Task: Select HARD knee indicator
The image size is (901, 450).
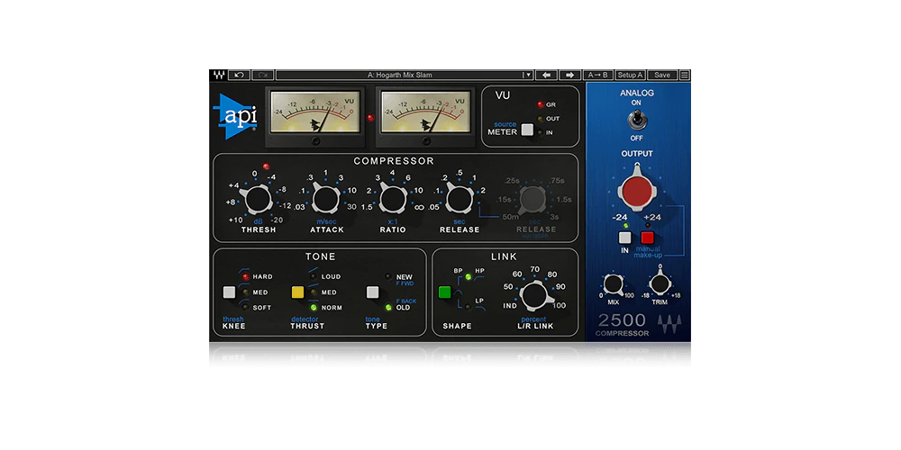Action: point(246,276)
